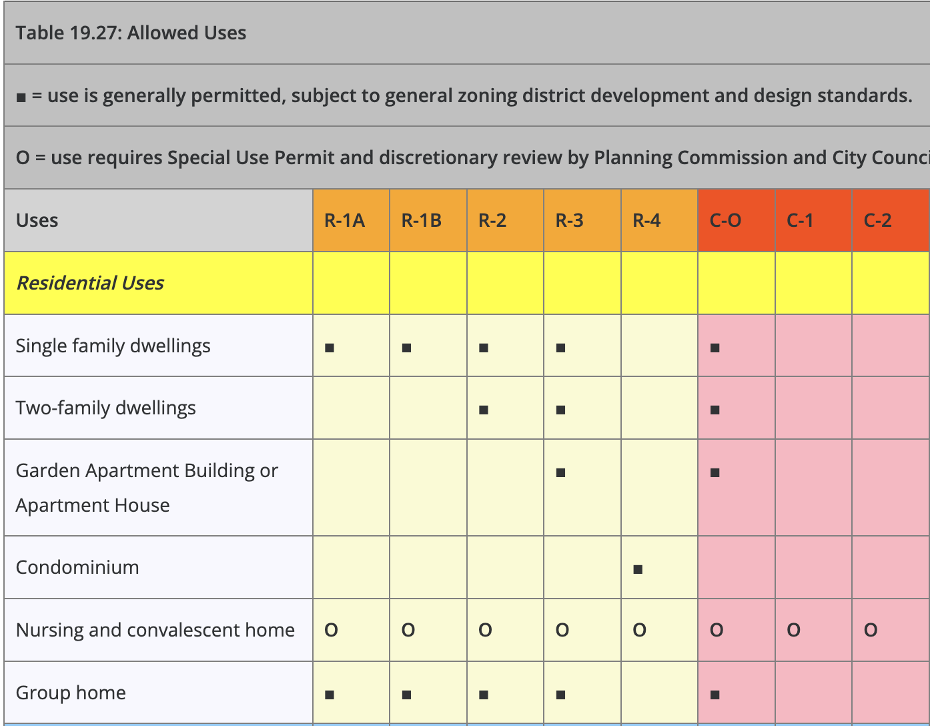Click Nursing home R-2 "O" marker
This screenshot has width=930, height=726.
(485, 630)
